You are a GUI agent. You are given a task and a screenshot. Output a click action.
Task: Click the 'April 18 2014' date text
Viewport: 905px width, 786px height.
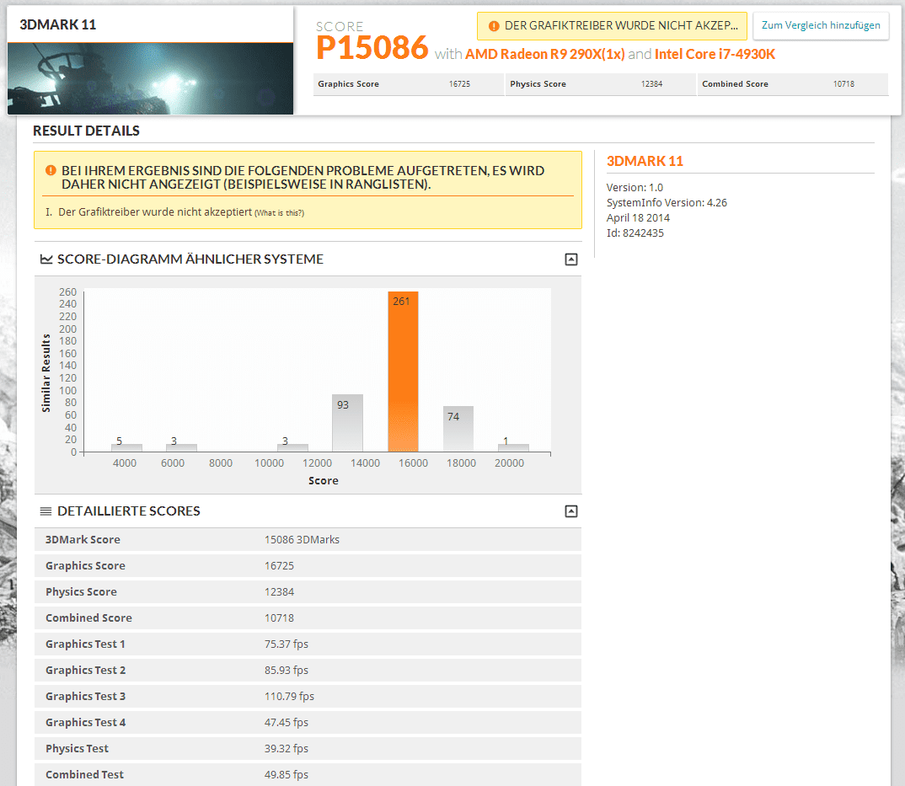[638, 217]
